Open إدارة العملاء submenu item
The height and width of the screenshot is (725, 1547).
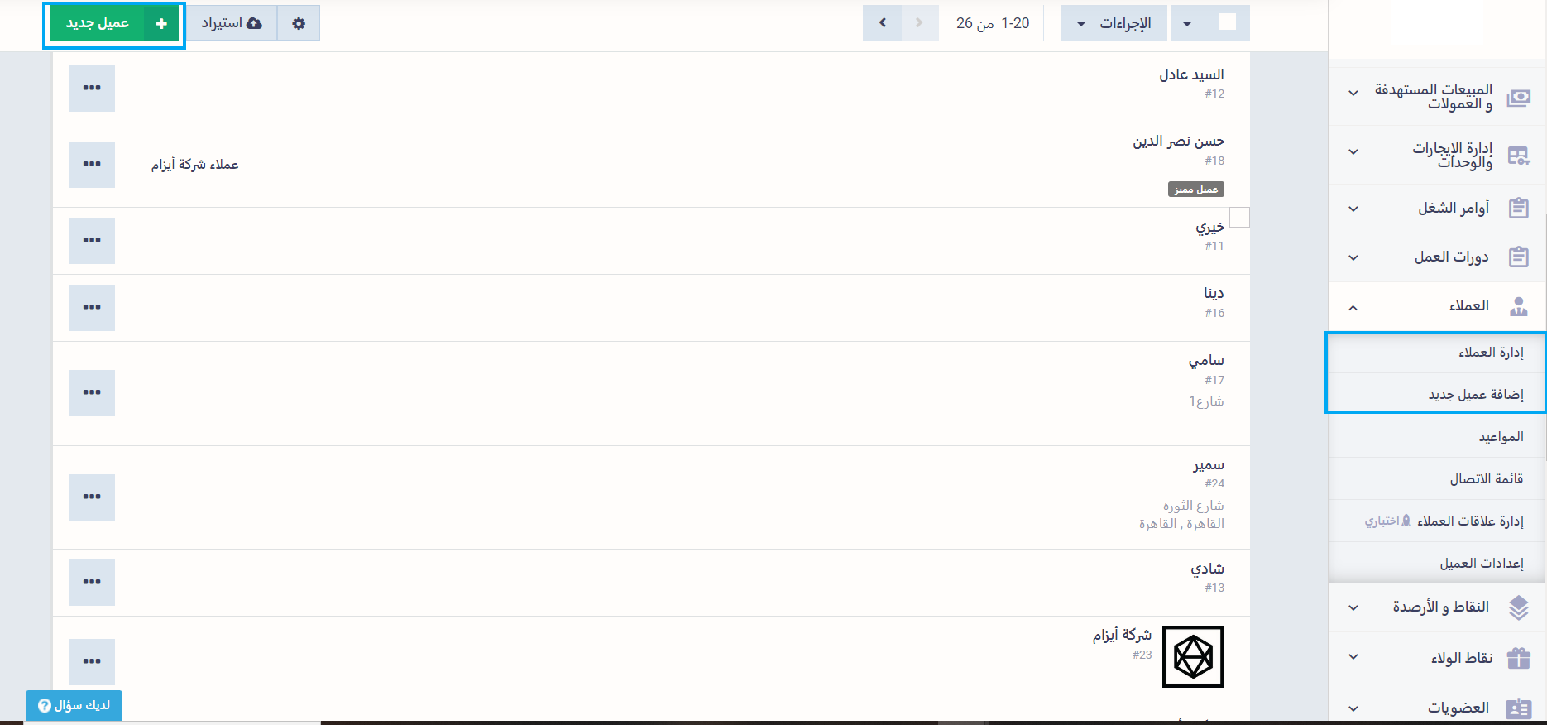tap(1490, 353)
